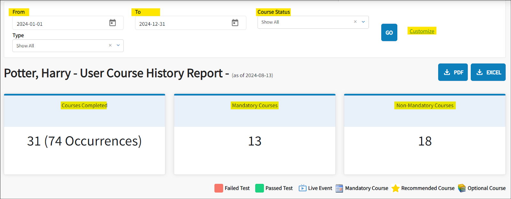Click the From date input field
The height and width of the screenshot is (199, 511).
click(x=61, y=24)
